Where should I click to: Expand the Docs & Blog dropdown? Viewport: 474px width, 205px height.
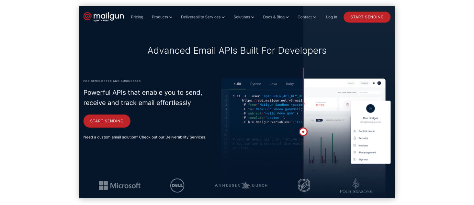[x=276, y=17]
